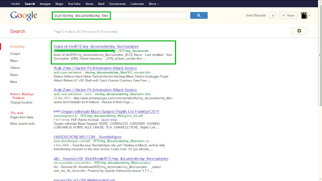Select Maps filter in left sidebar
The width and height of the screenshot is (322, 181).
point(14,61)
